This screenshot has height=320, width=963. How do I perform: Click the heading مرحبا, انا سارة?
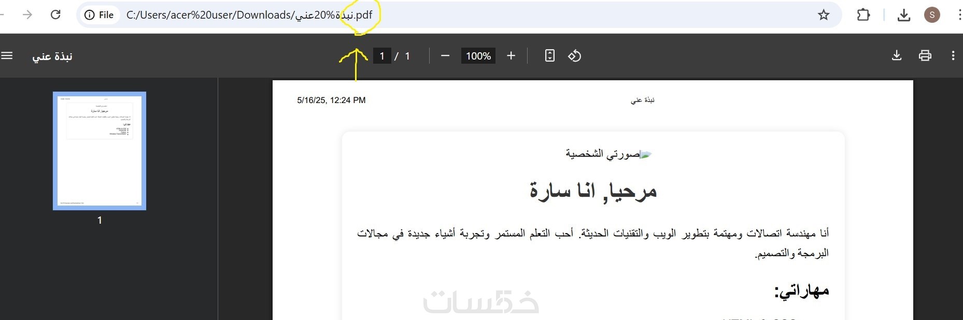click(x=593, y=191)
